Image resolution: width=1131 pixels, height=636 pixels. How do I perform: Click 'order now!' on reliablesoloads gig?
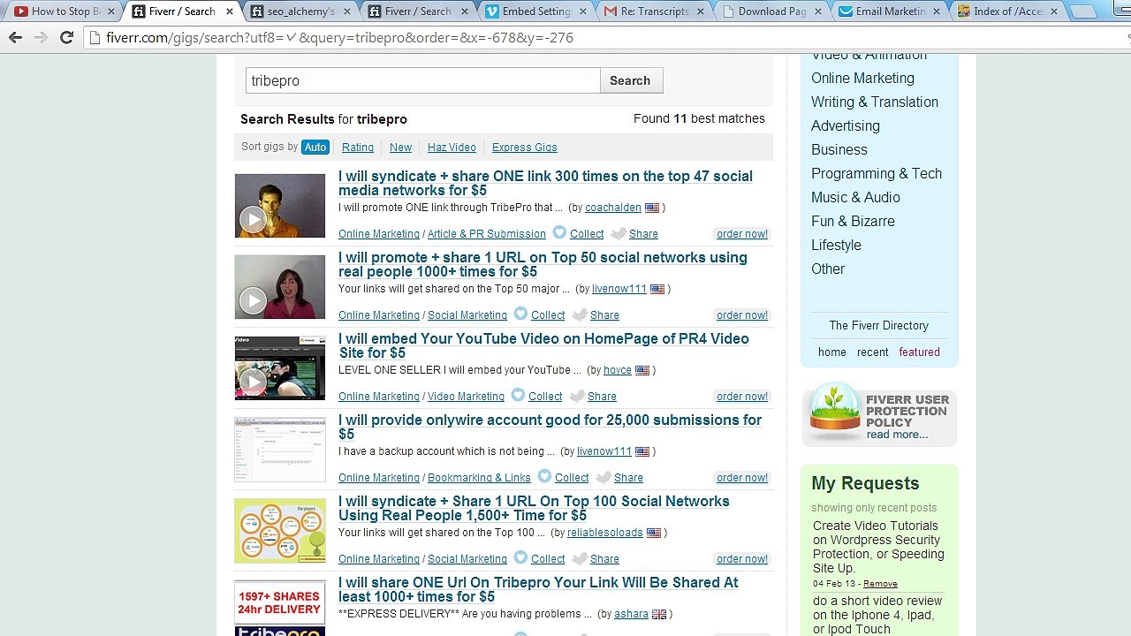click(x=742, y=559)
